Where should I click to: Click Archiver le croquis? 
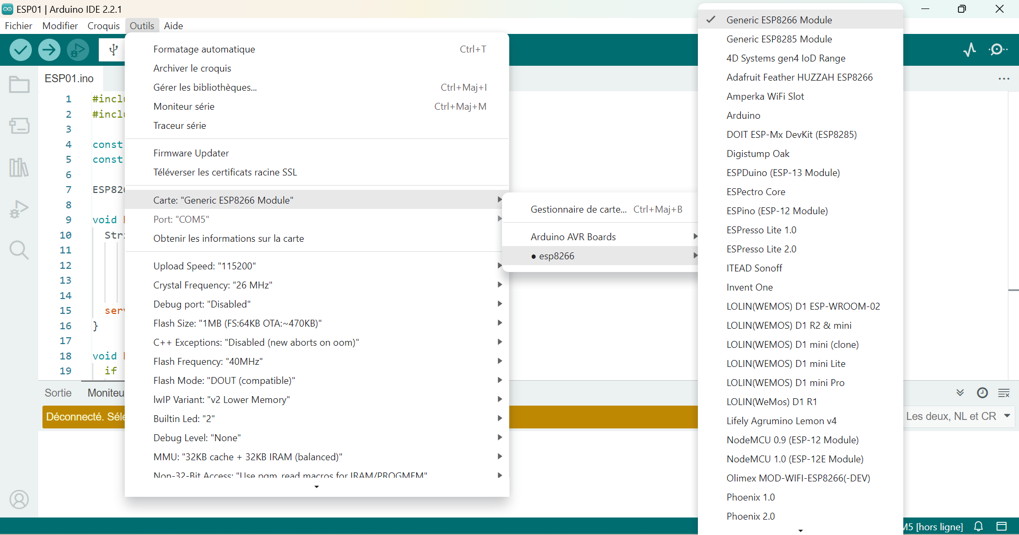317,68
